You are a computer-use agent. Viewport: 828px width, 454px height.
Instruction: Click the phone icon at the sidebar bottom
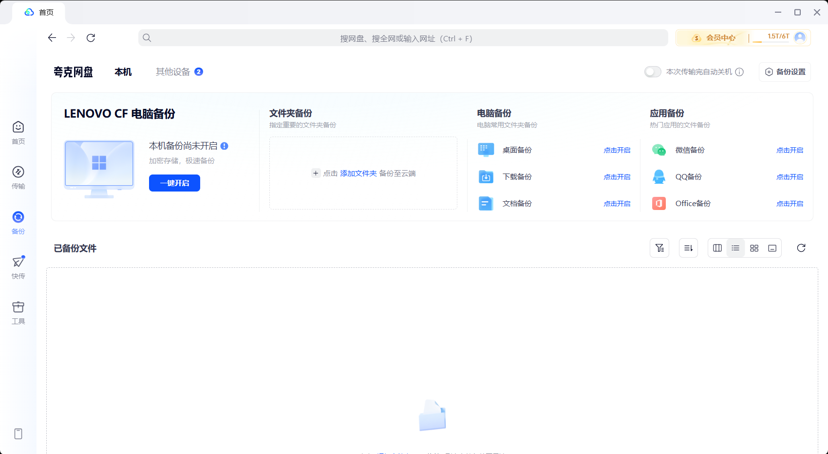[18, 434]
